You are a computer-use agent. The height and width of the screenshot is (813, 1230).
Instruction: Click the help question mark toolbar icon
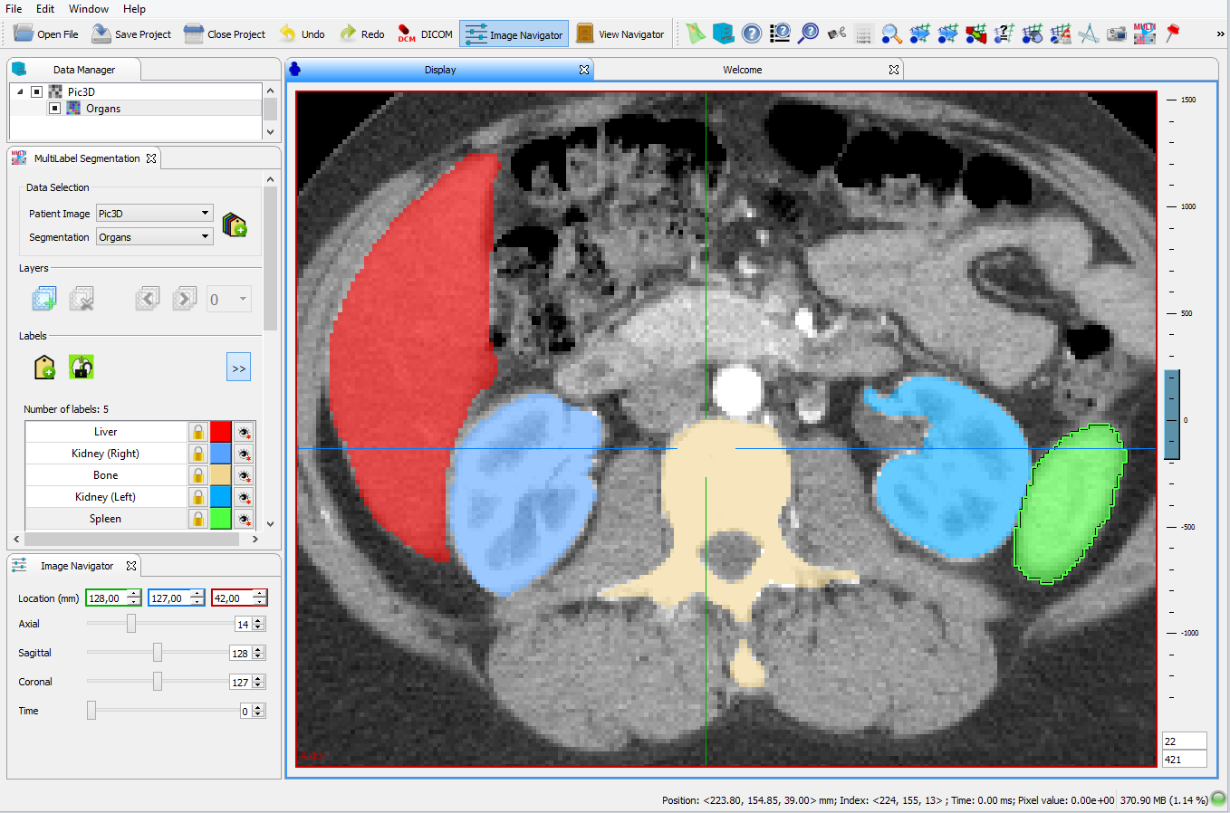[x=752, y=34]
